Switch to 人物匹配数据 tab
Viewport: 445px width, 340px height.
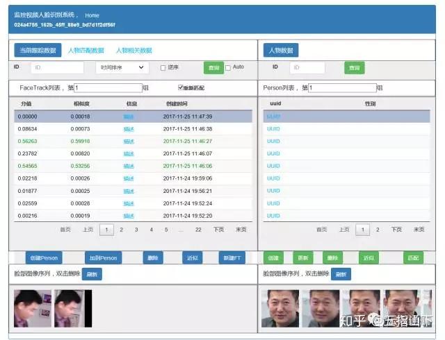tap(86, 51)
